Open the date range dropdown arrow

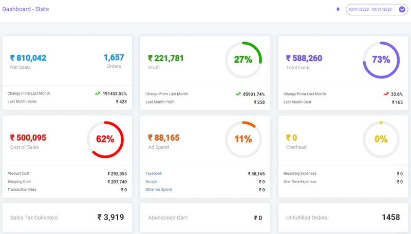click(402, 9)
